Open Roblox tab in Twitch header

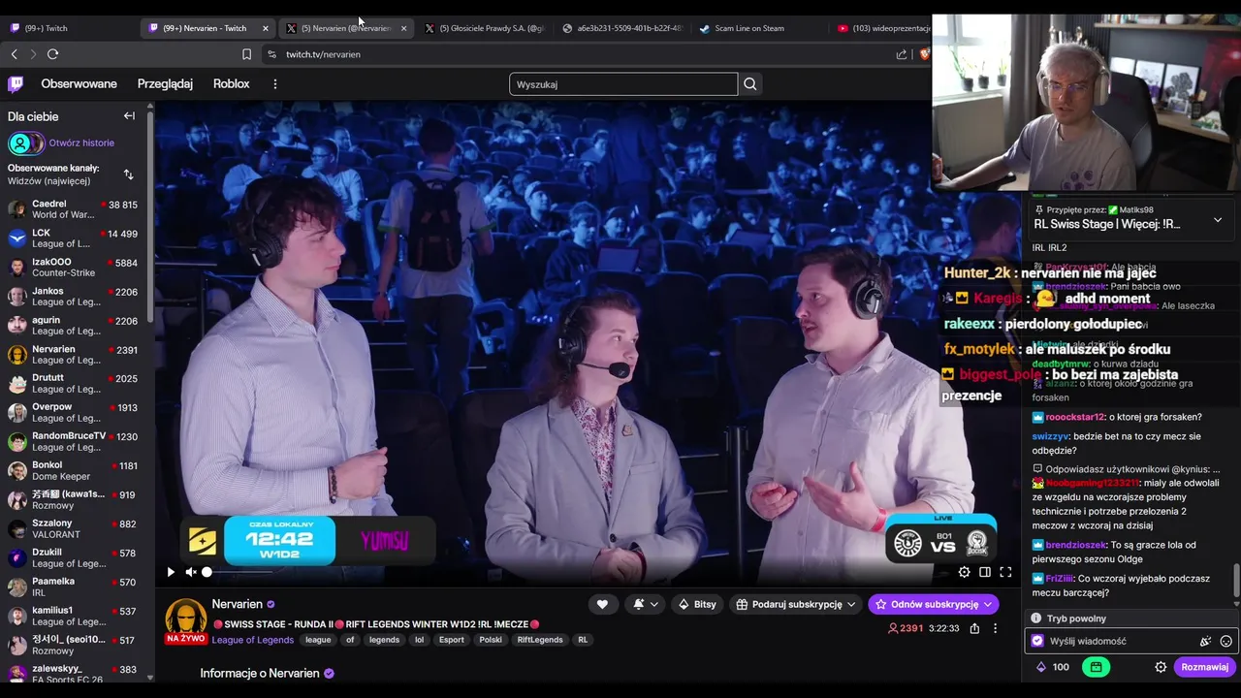231,84
